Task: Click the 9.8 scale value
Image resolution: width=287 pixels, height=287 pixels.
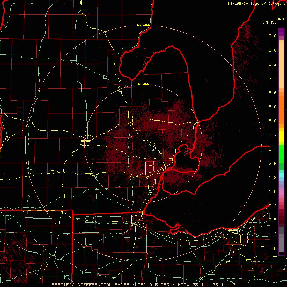Action: 273,36
